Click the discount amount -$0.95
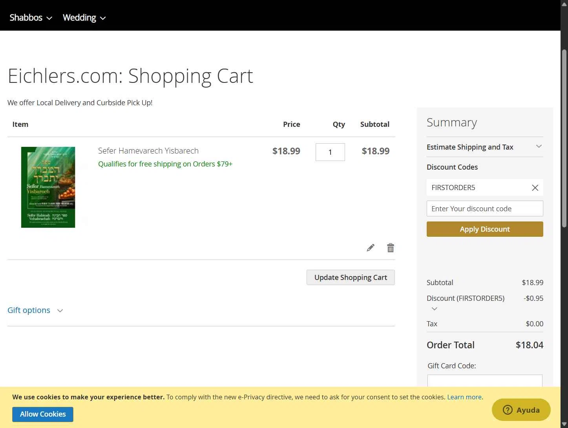 (533, 298)
